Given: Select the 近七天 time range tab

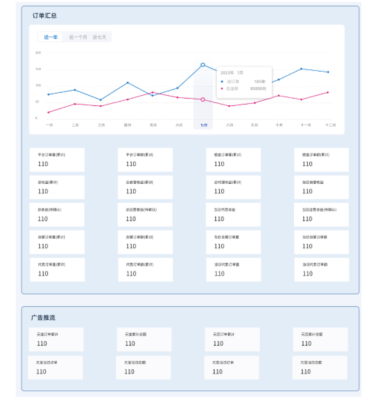Looking at the screenshot, I should point(99,37).
